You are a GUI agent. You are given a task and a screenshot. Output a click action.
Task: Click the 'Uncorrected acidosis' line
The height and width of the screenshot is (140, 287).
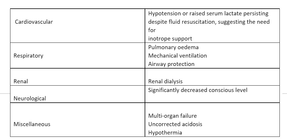[x=175, y=124]
